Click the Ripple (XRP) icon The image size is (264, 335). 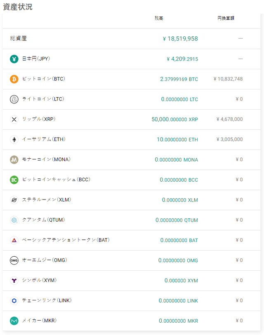pyautogui.click(x=14, y=119)
